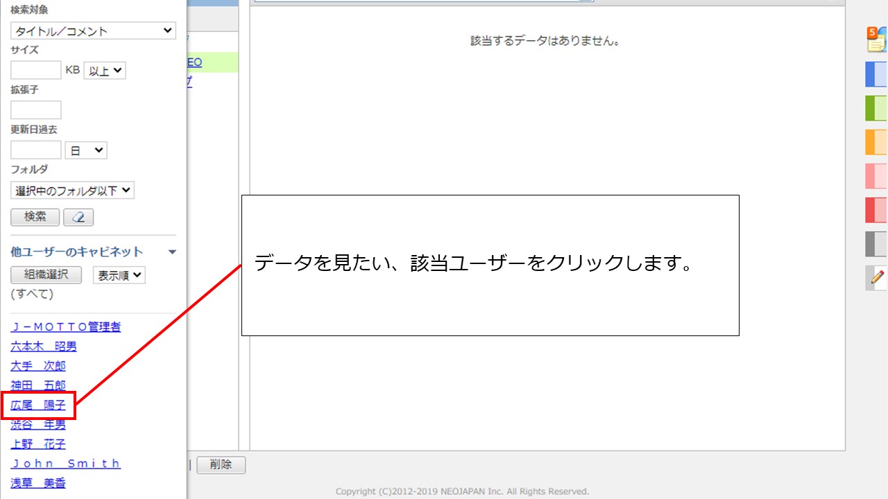Click the 組織選択 button
This screenshot has width=888, height=499.
pos(46,275)
